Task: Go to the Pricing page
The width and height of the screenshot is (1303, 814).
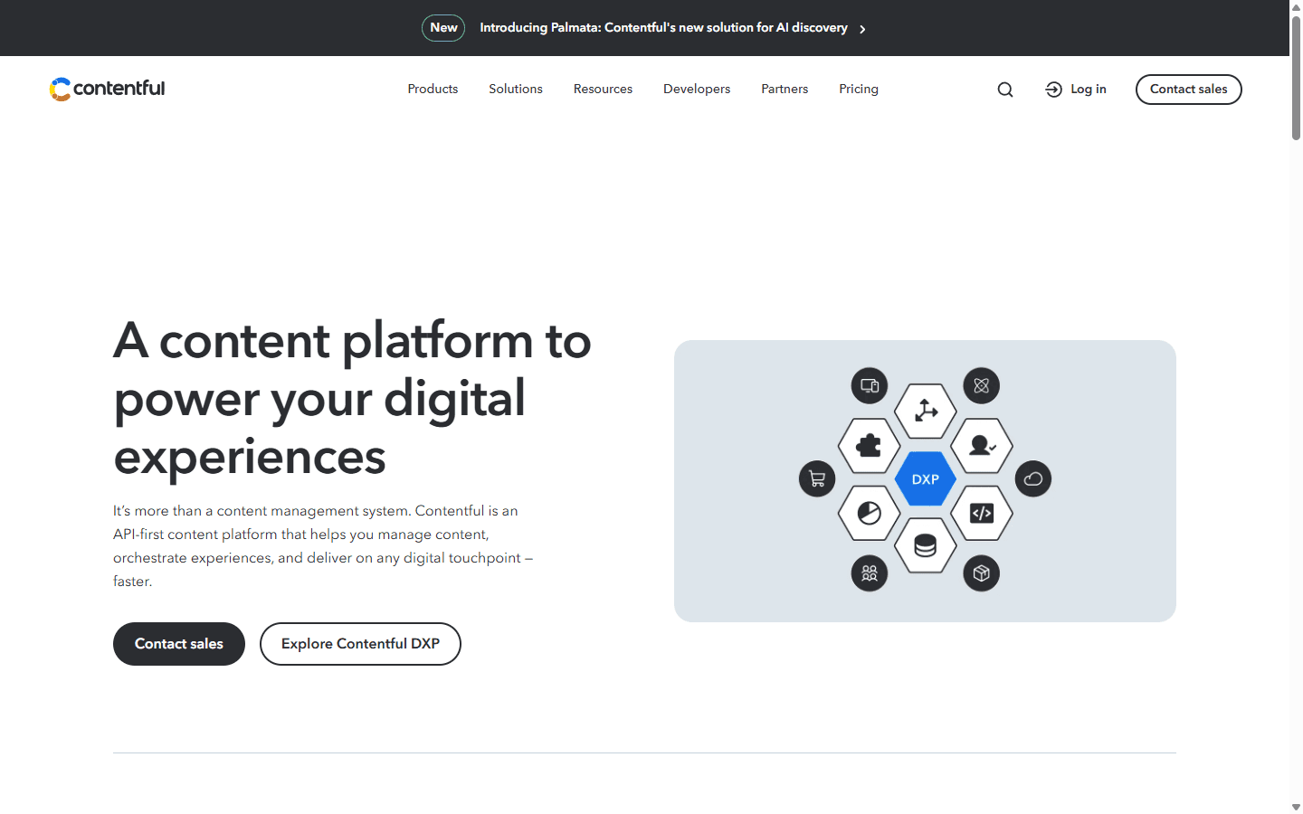Action: (859, 89)
